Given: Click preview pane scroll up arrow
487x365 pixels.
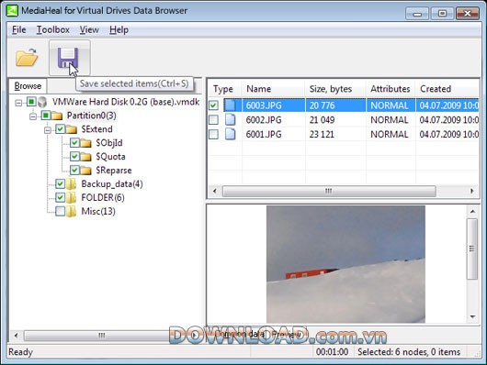Looking at the screenshot, I should coord(472,212).
